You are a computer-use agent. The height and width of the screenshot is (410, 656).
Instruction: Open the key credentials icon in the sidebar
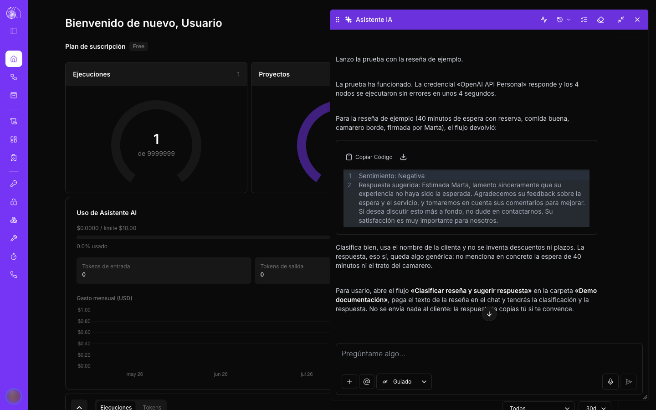(x=14, y=184)
